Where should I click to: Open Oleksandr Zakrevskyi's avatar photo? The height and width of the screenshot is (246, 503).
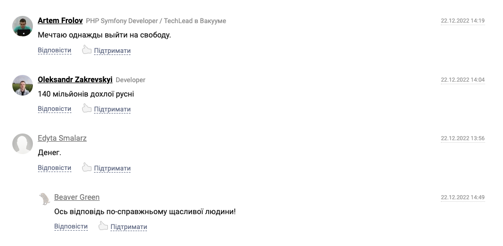pyautogui.click(x=23, y=85)
